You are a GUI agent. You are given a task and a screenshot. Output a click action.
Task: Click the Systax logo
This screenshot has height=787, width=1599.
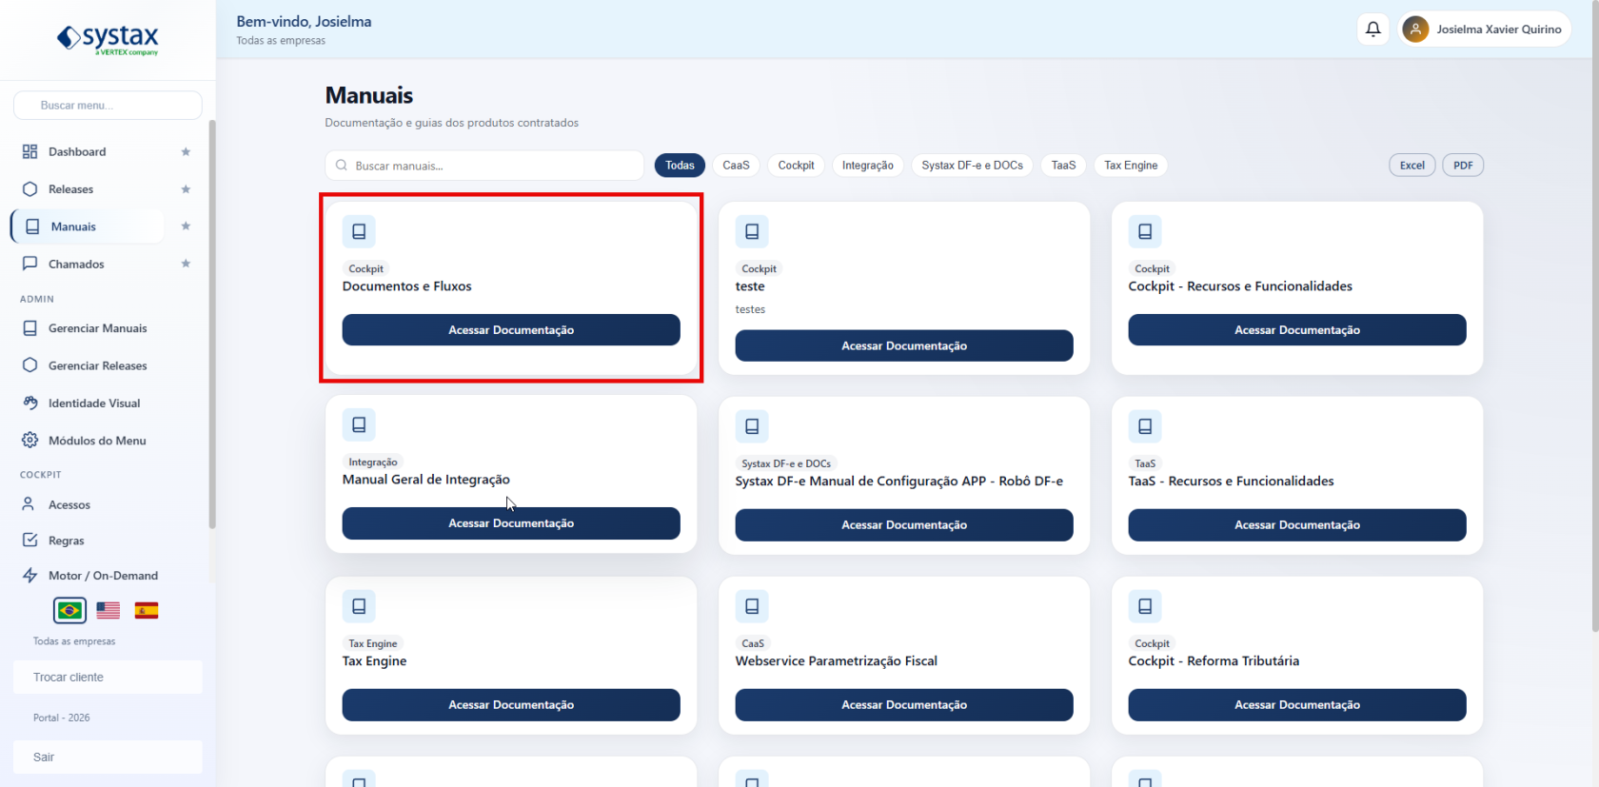click(x=108, y=39)
